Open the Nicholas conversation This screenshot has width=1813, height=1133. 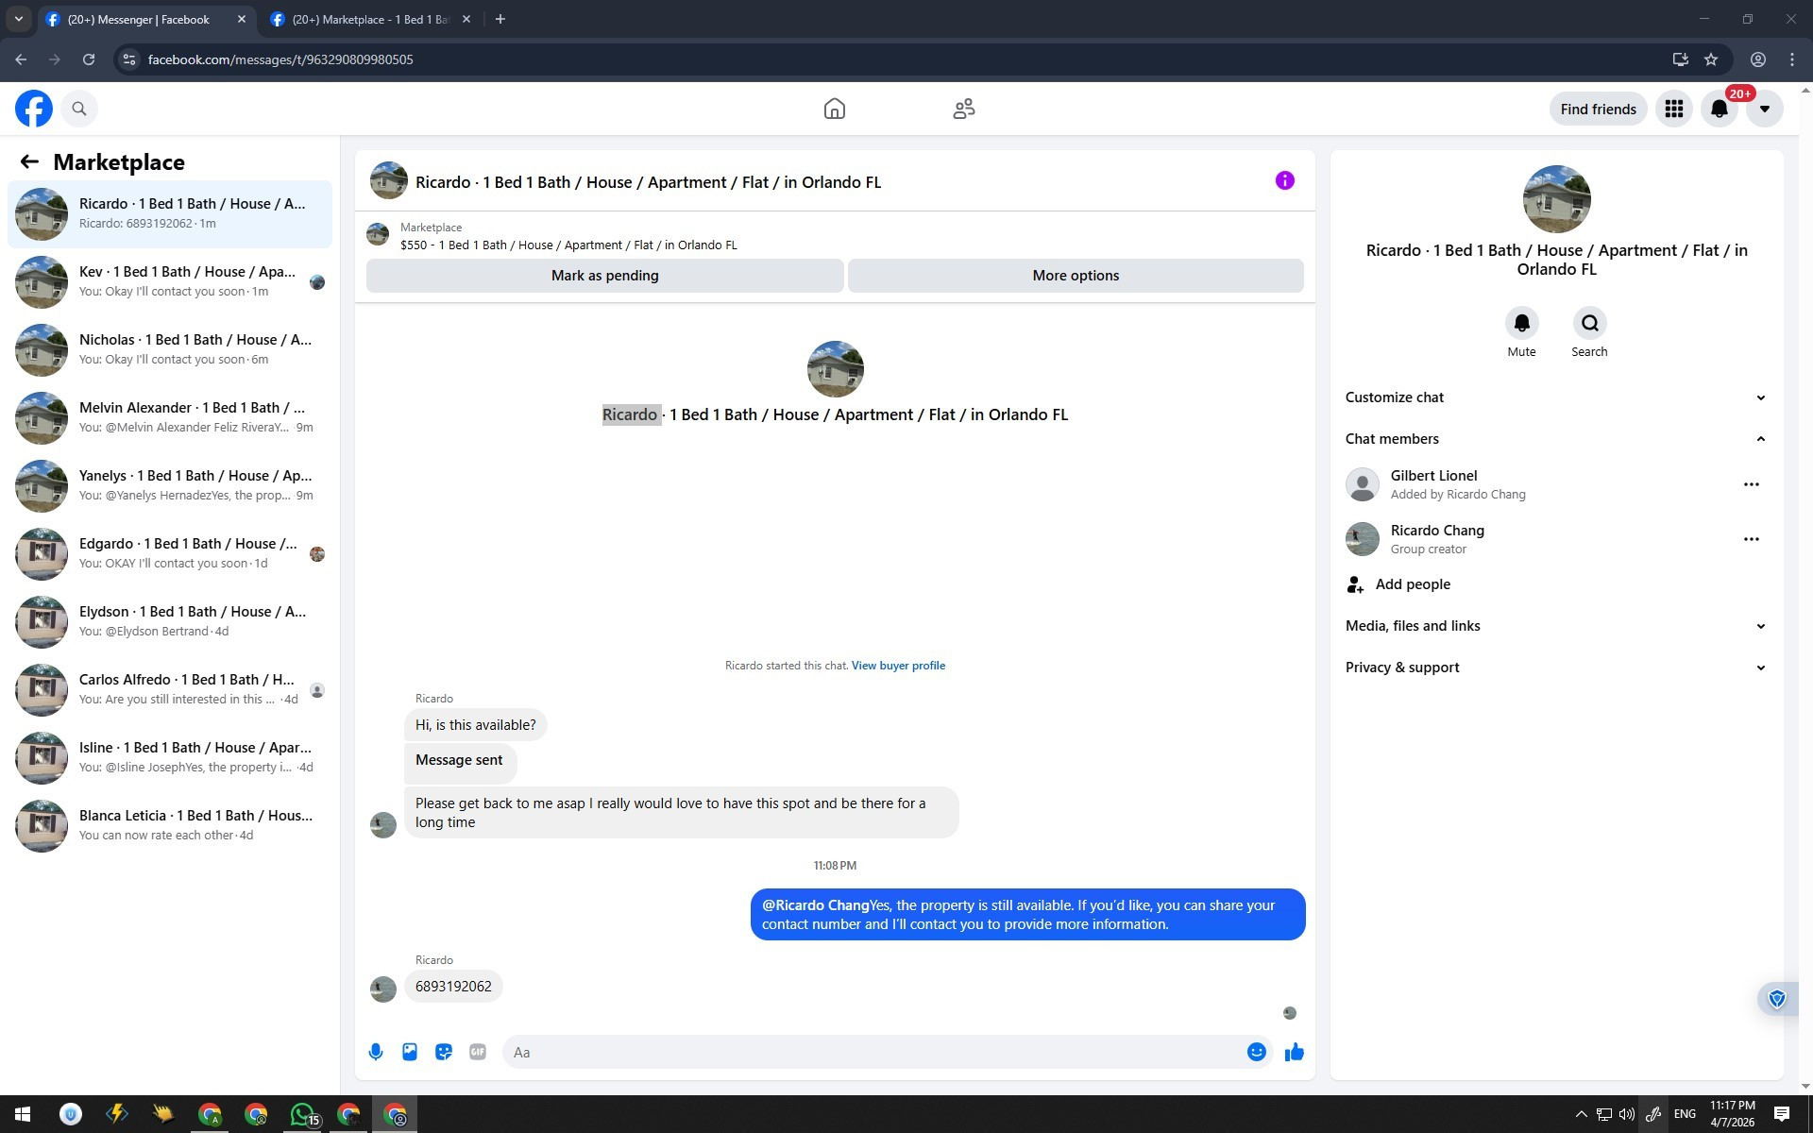[170, 349]
